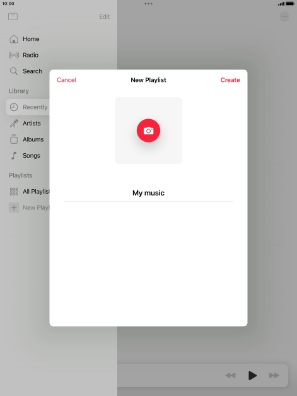Tap the plus icon for New Playlist
The width and height of the screenshot is (297, 396).
(14, 207)
